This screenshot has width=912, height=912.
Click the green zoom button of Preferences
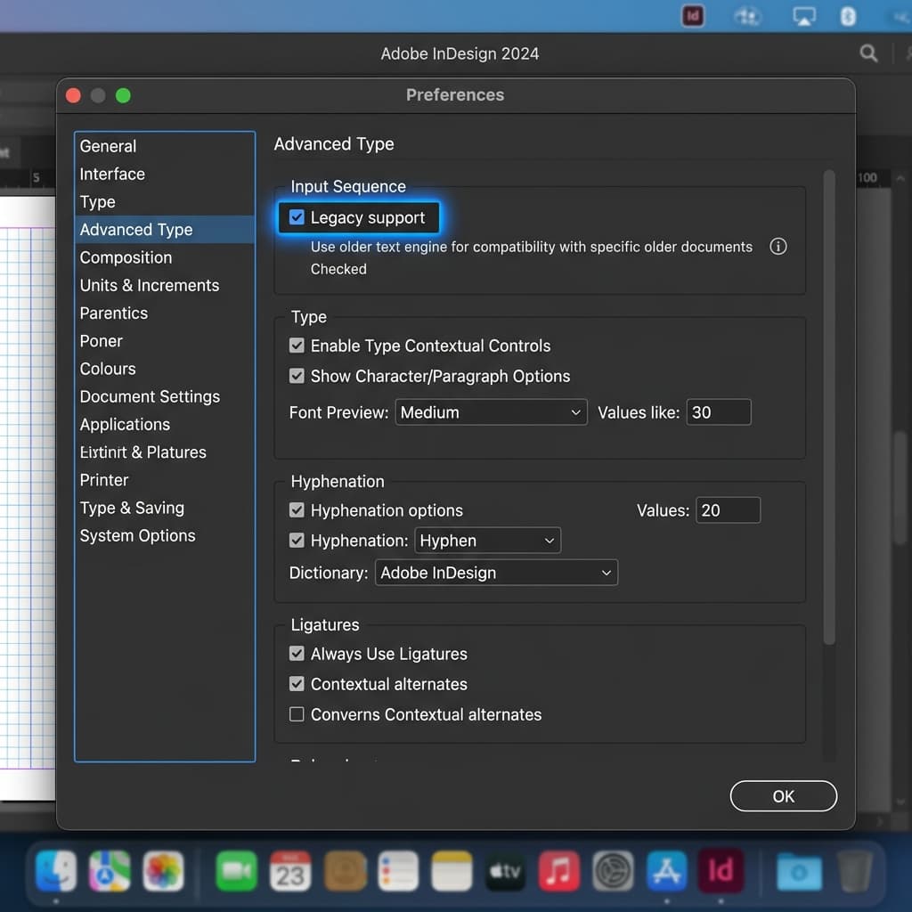click(x=123, y=95)
